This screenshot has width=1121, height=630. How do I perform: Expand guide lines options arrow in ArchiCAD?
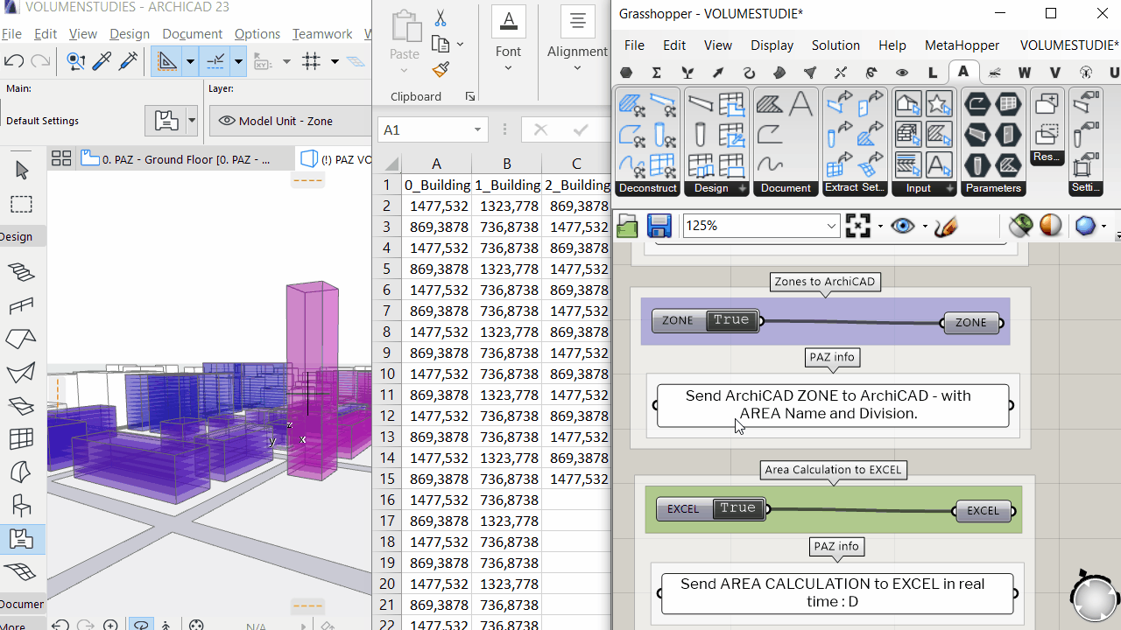189,61
